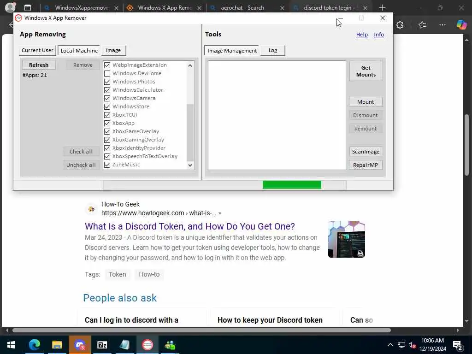Click the taskbar clock and date
This screenshot has width=472, height=354.
(432, 345)
